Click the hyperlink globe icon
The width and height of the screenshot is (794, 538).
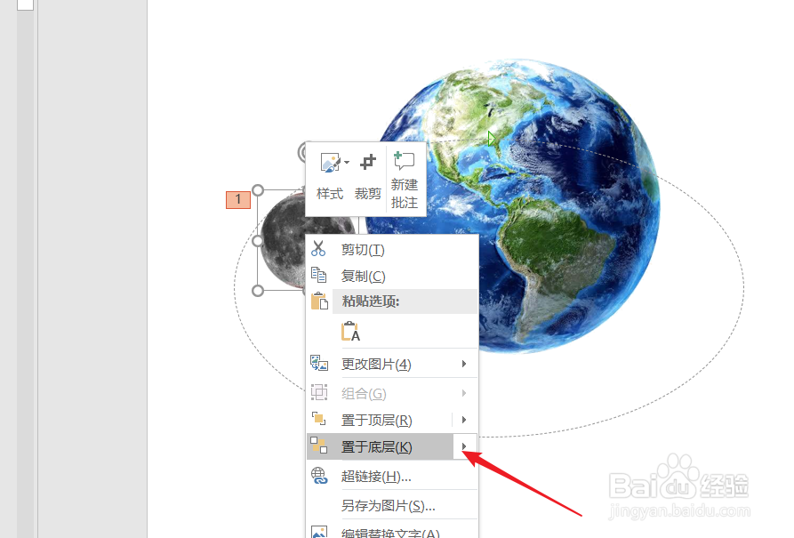319,475
